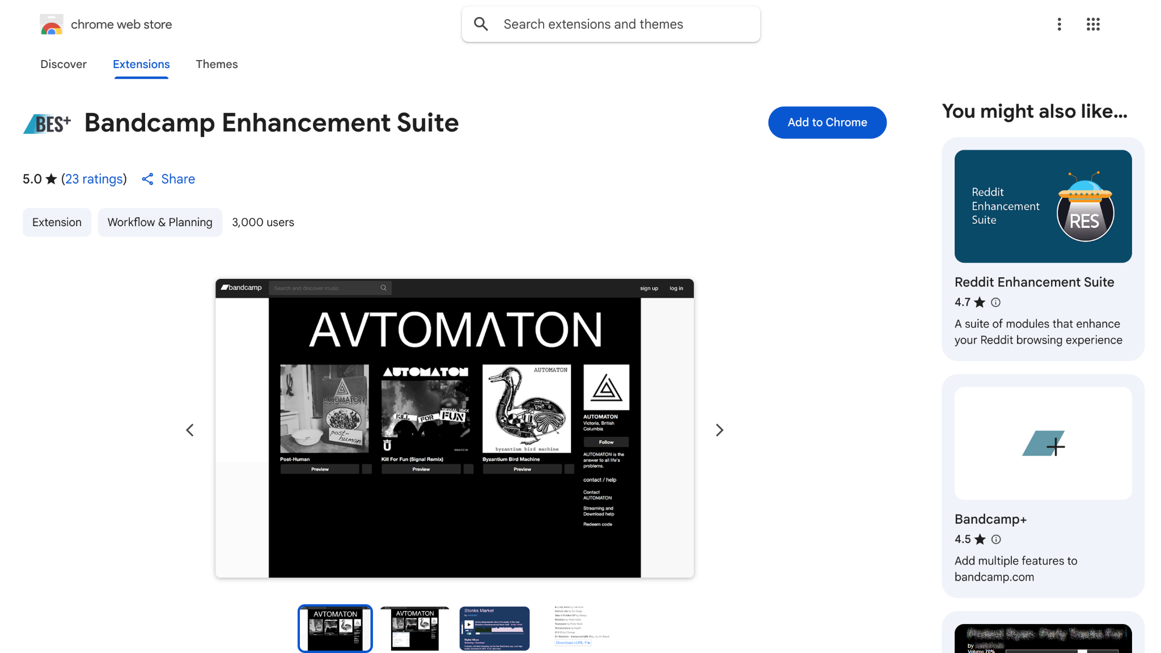The width and height of the screenshot is (1161, 653).
Task: Switch to the Themes tab
Action: tap(217, 64)
